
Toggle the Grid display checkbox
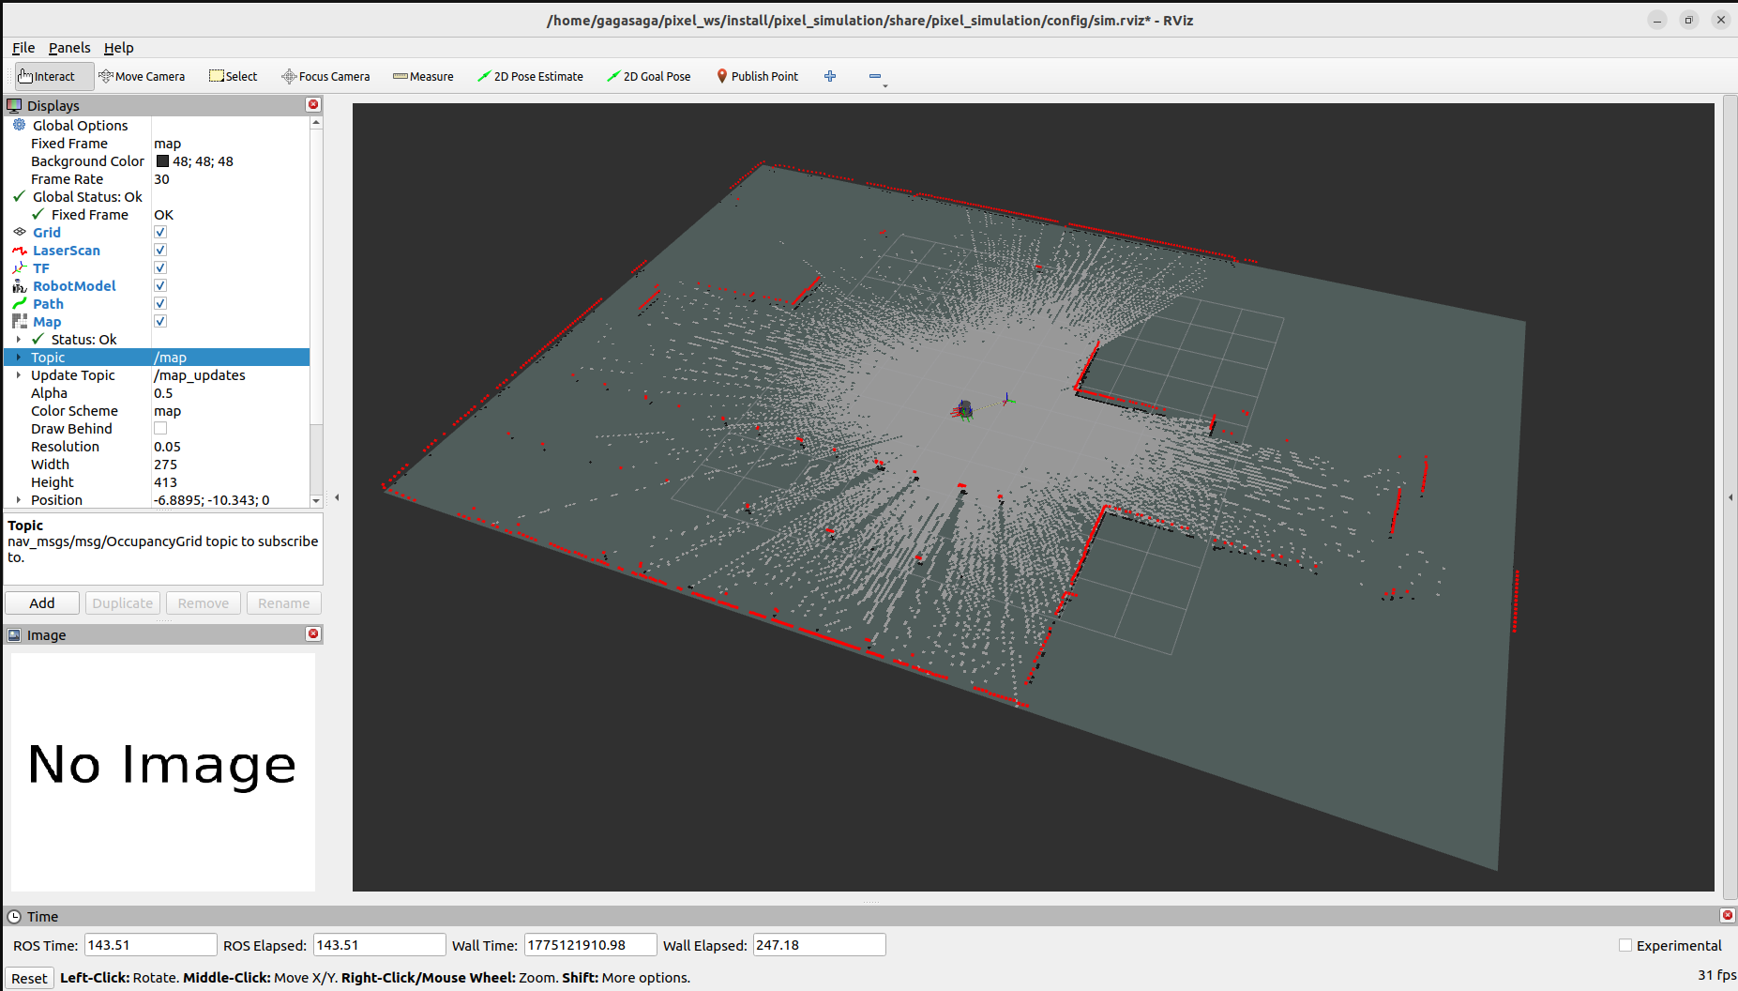click(x=160, y=232)
